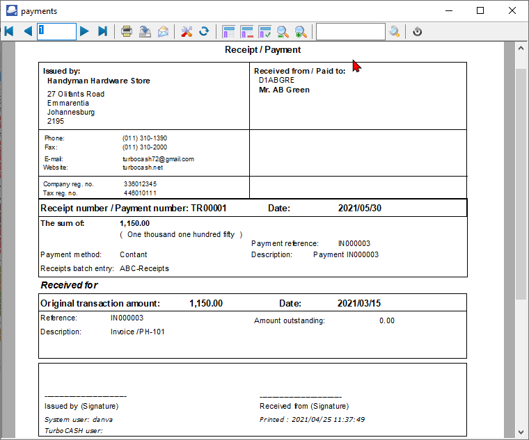Zoom out with minus magnifier icon
The height and width of the screenshot is (440, 529).
[283, 31]
